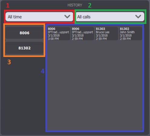Viewport: 150px width, 136px height.
Task: Select the 81302 number button in left list
Action: [x=25, y=48]
